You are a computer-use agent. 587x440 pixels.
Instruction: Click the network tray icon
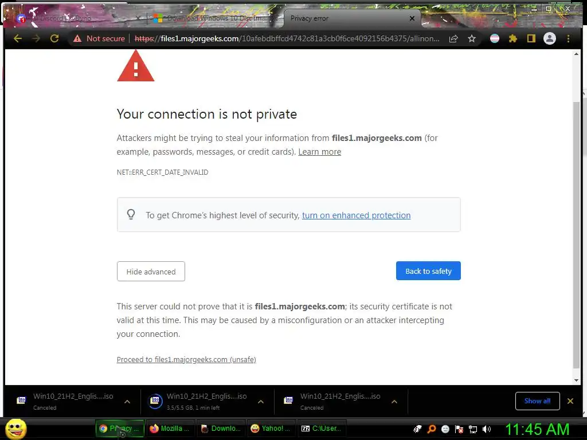pos(473,429)
